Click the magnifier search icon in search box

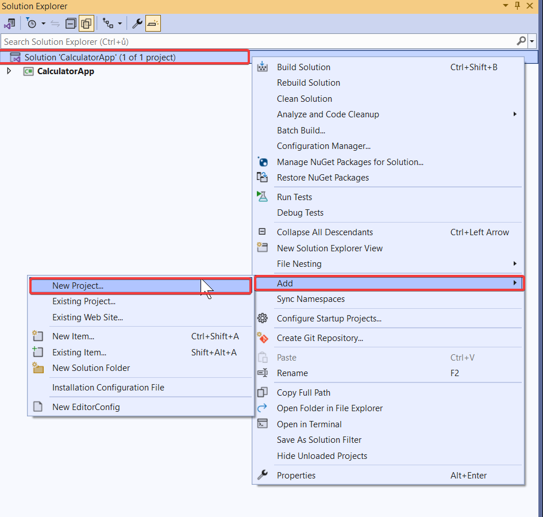521,41
